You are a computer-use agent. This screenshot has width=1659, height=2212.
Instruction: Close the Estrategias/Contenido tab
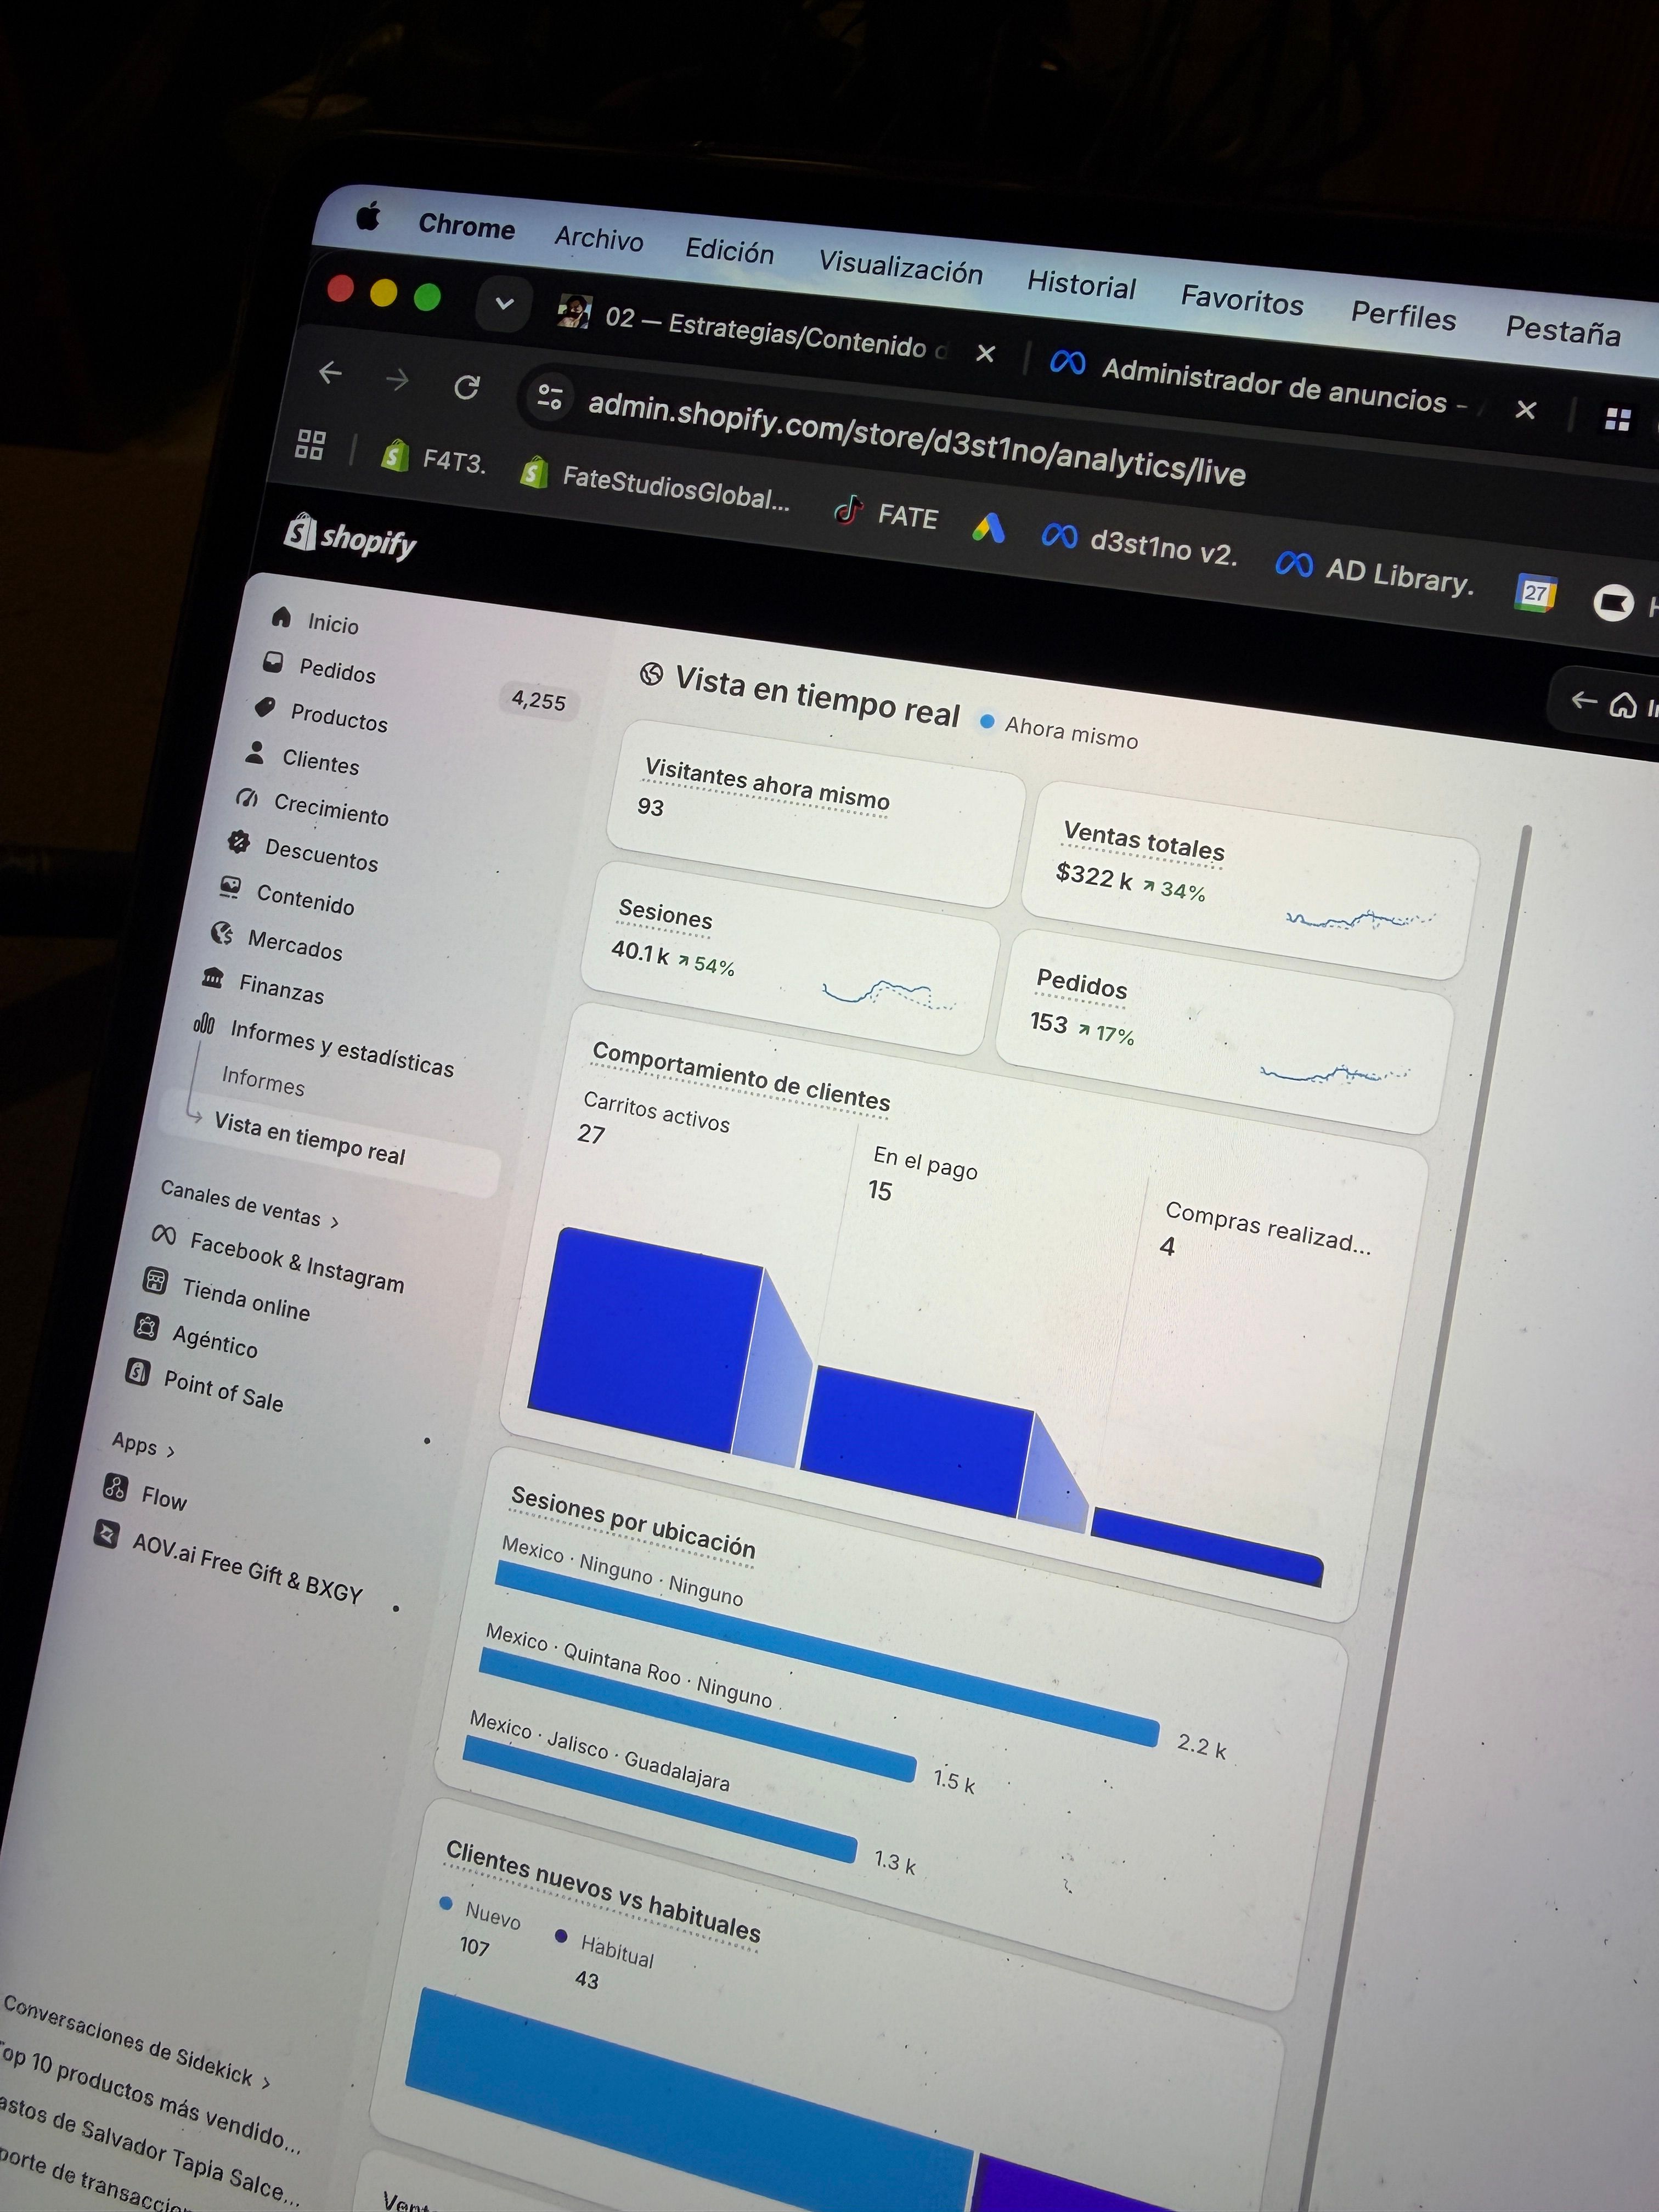tap(985, 353)
